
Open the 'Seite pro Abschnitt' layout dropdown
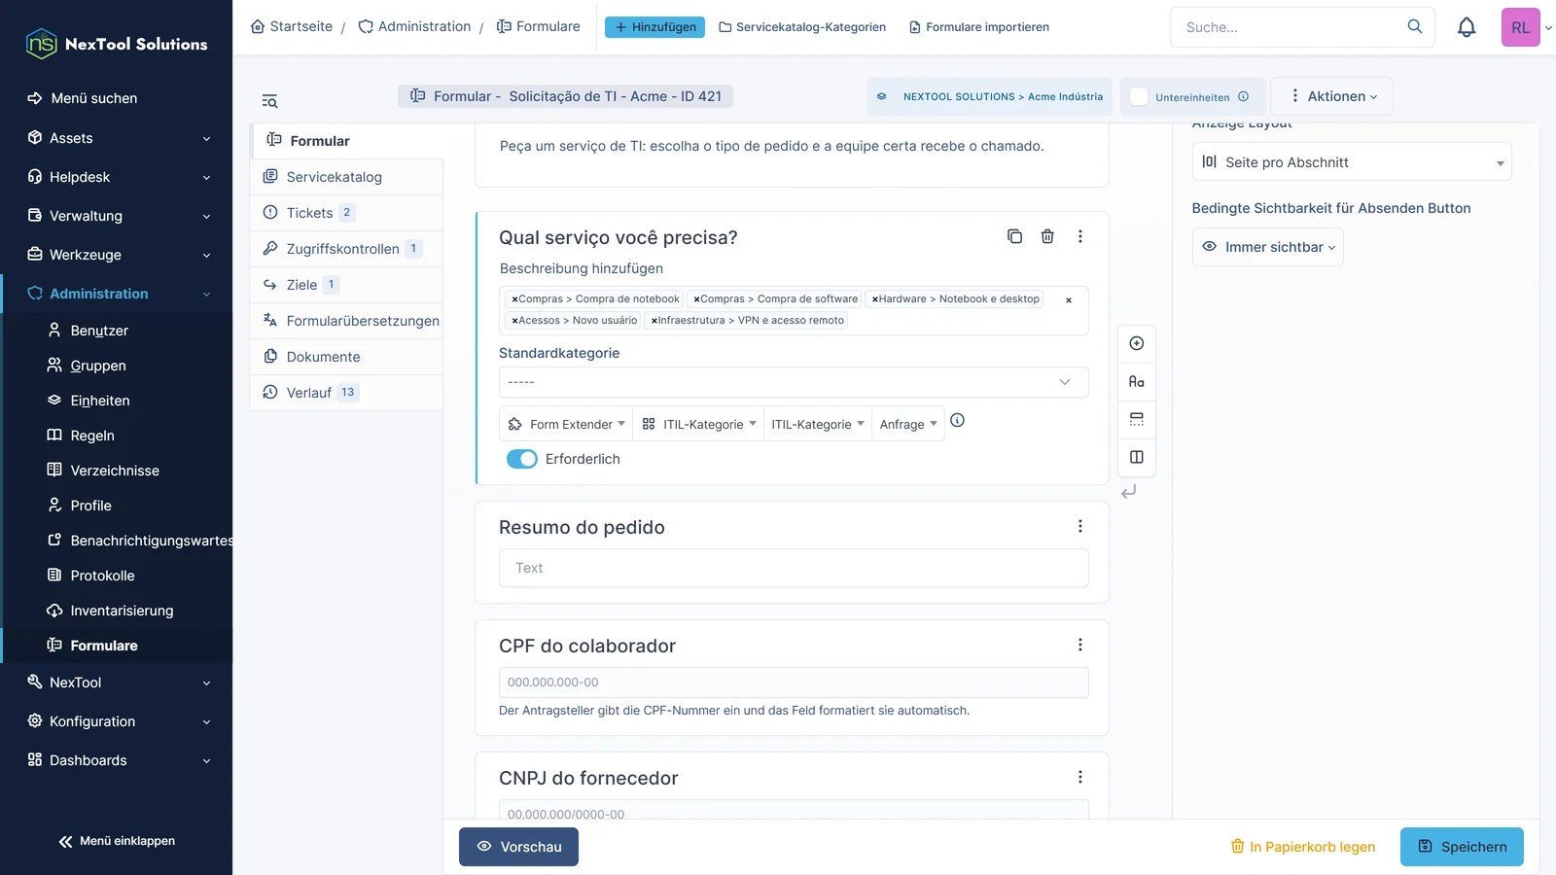(1352, 162)
